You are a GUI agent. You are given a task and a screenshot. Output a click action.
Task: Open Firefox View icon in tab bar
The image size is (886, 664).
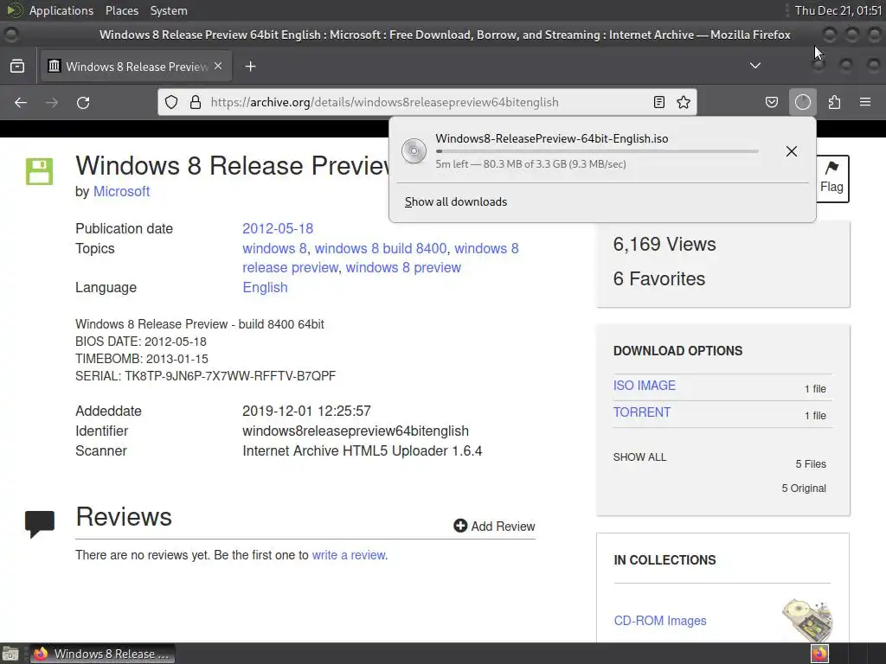pyautogui.click(x=17, y=67)
